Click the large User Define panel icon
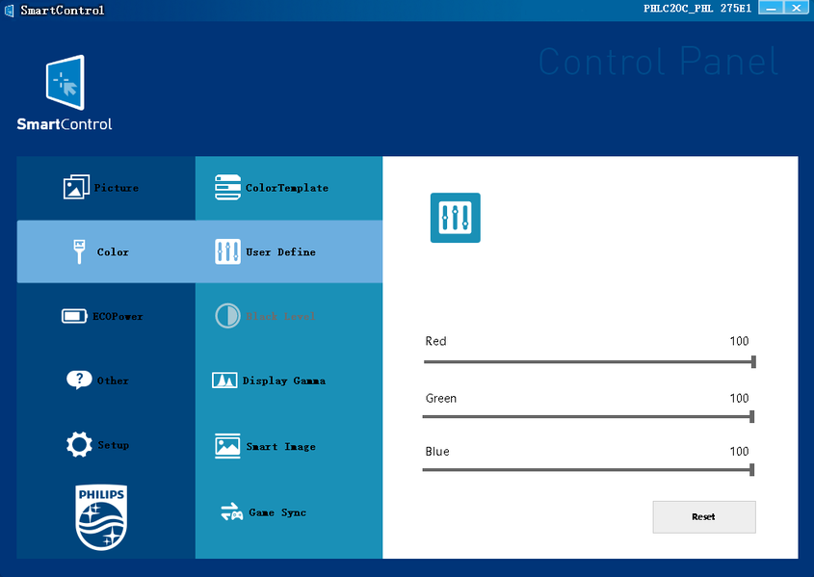The height and width of the screenshot is (577, 814). click(x=456, y=218)
